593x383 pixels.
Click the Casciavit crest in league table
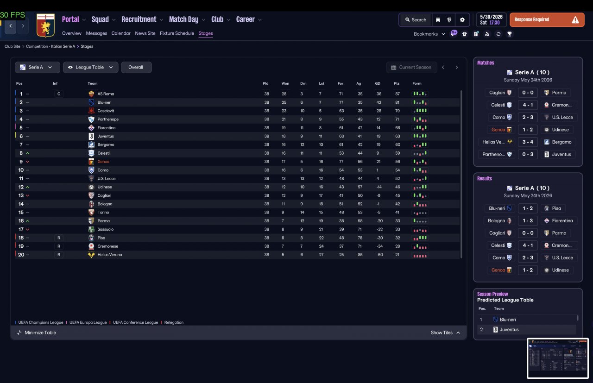tap(91, 111)
